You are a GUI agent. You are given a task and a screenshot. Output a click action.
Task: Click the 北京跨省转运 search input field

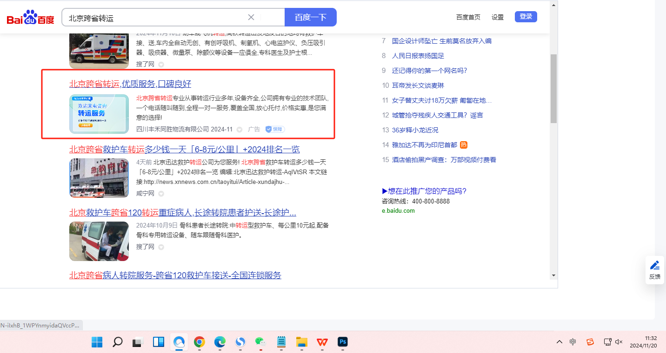pyautogui.click(x=153, y=18)
